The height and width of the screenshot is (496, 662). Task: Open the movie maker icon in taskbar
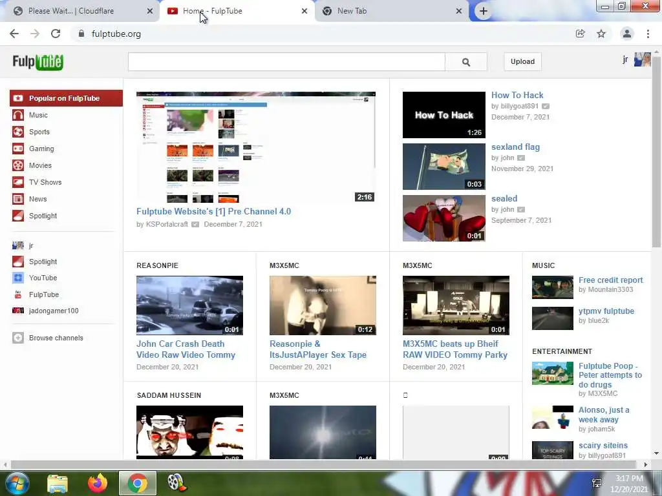(176, 483)
